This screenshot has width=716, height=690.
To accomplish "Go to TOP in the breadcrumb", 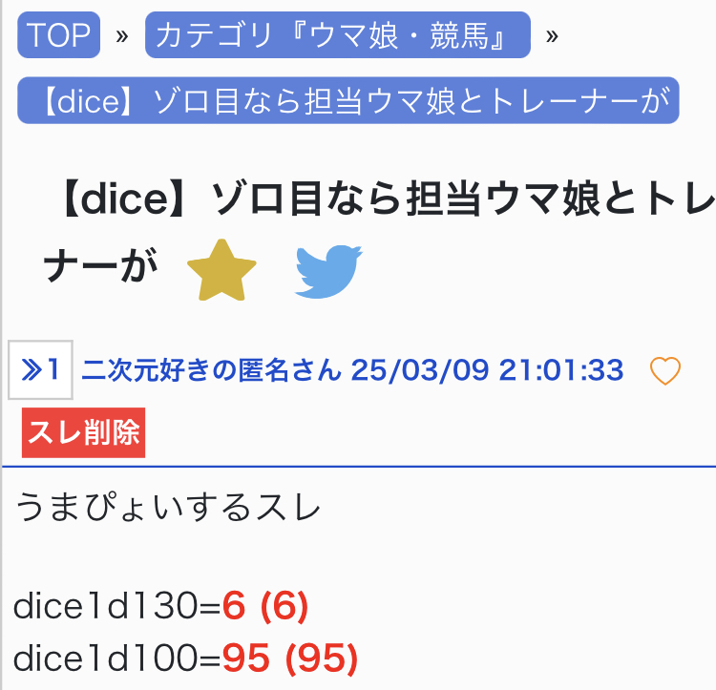I will tap(59, 35).
